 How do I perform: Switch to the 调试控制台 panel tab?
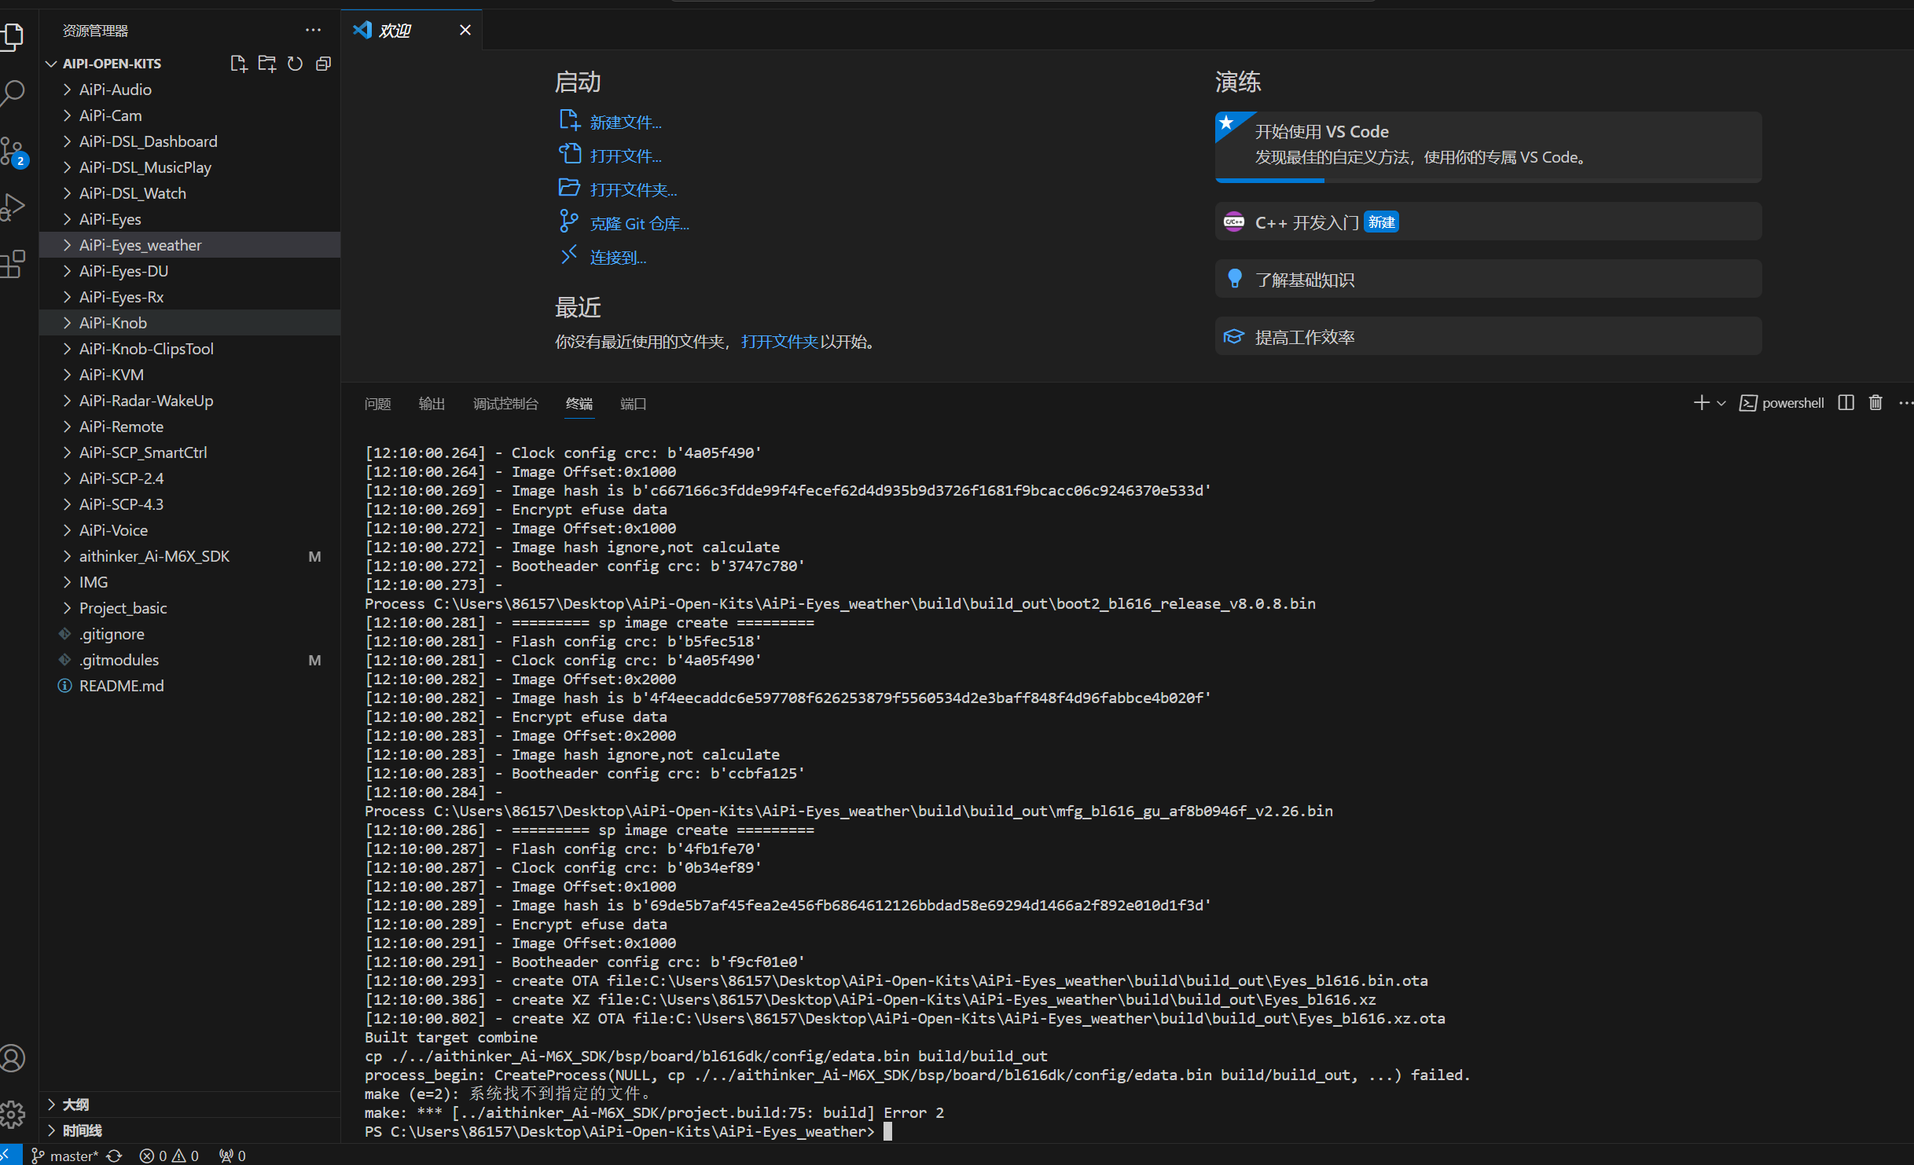click(x=505, y=404)
